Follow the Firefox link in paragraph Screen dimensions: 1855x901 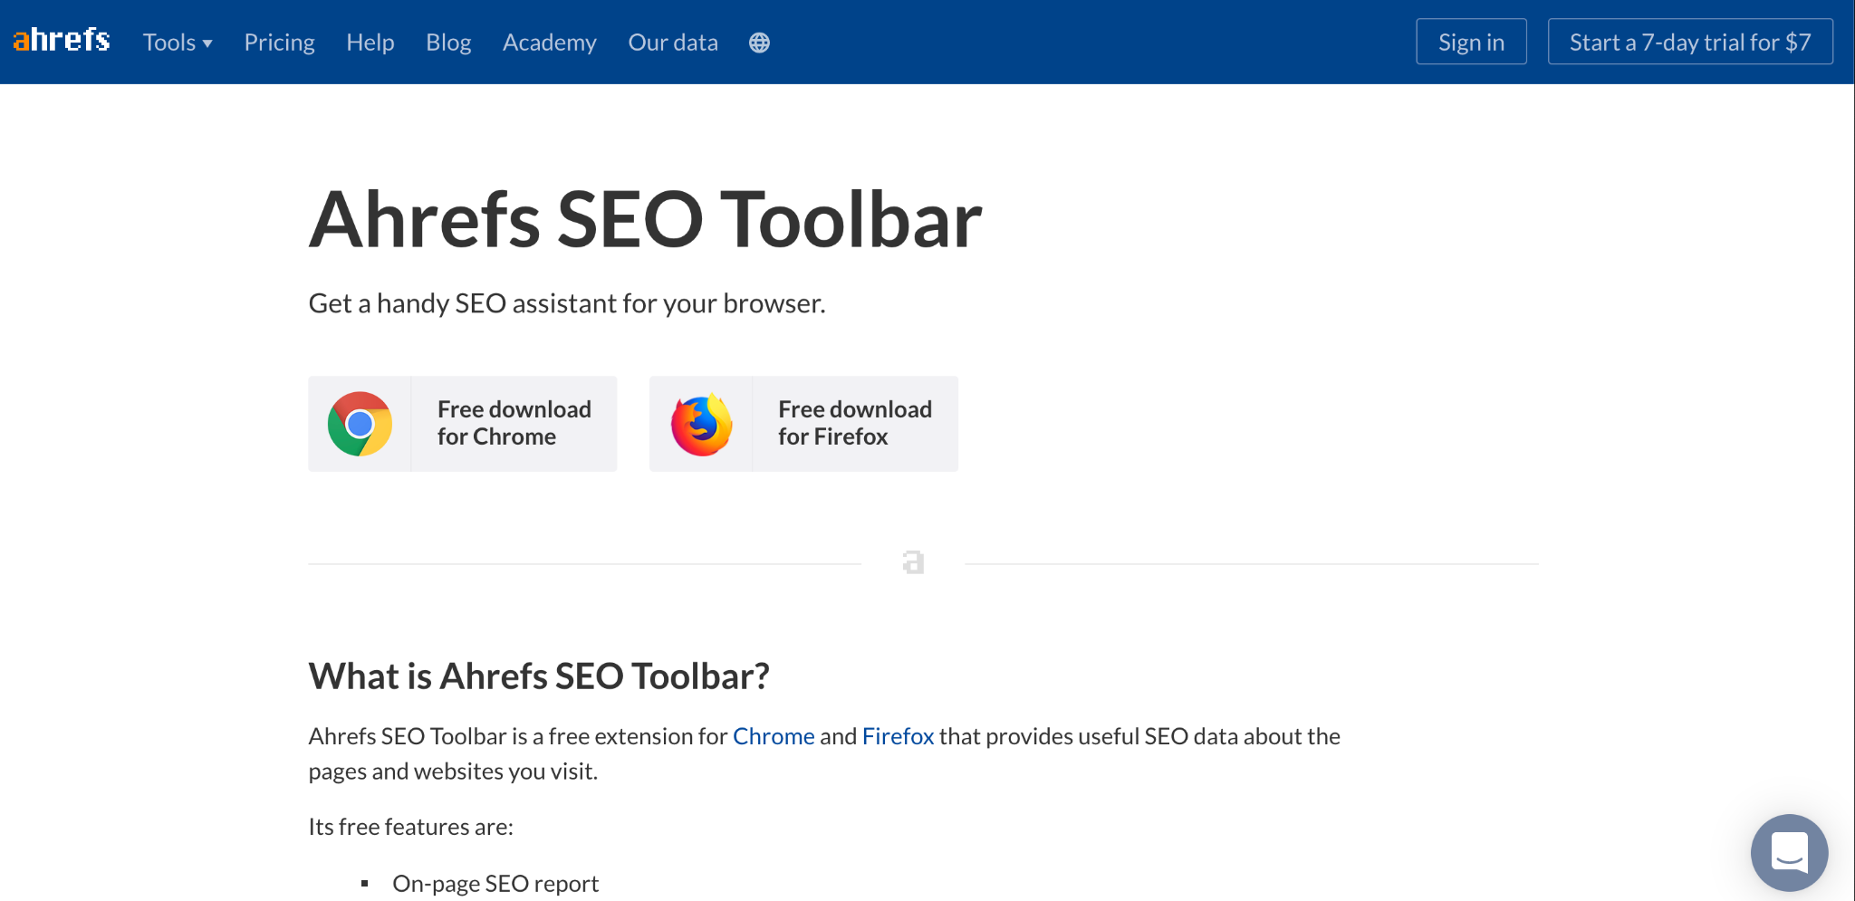click(x=898, y=736)
